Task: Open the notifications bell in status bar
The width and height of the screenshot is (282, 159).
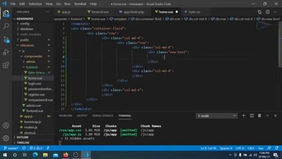Action: coord(277,148)
